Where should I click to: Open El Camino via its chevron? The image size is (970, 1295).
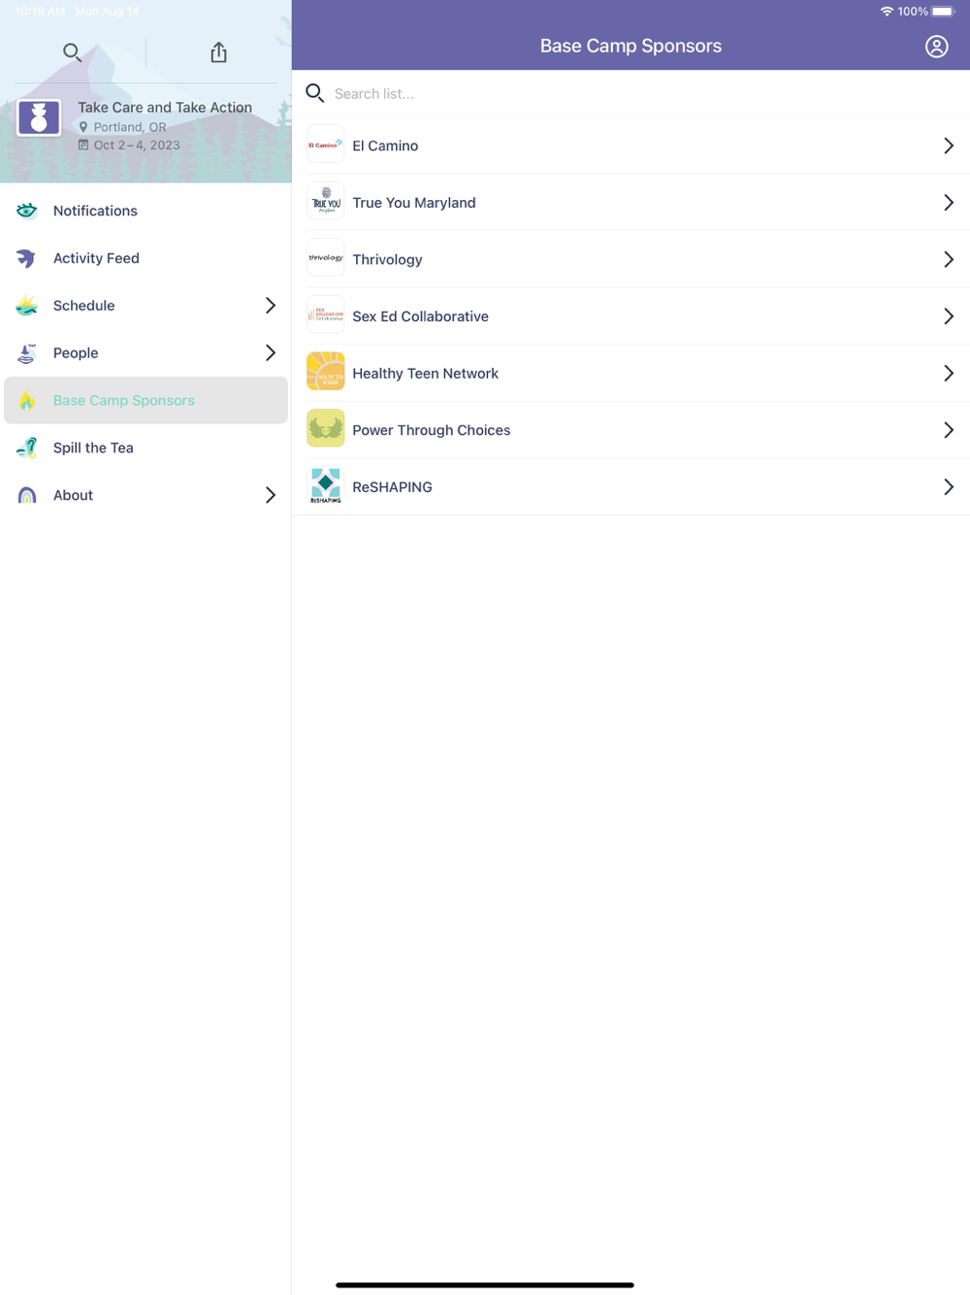(949, 146)
